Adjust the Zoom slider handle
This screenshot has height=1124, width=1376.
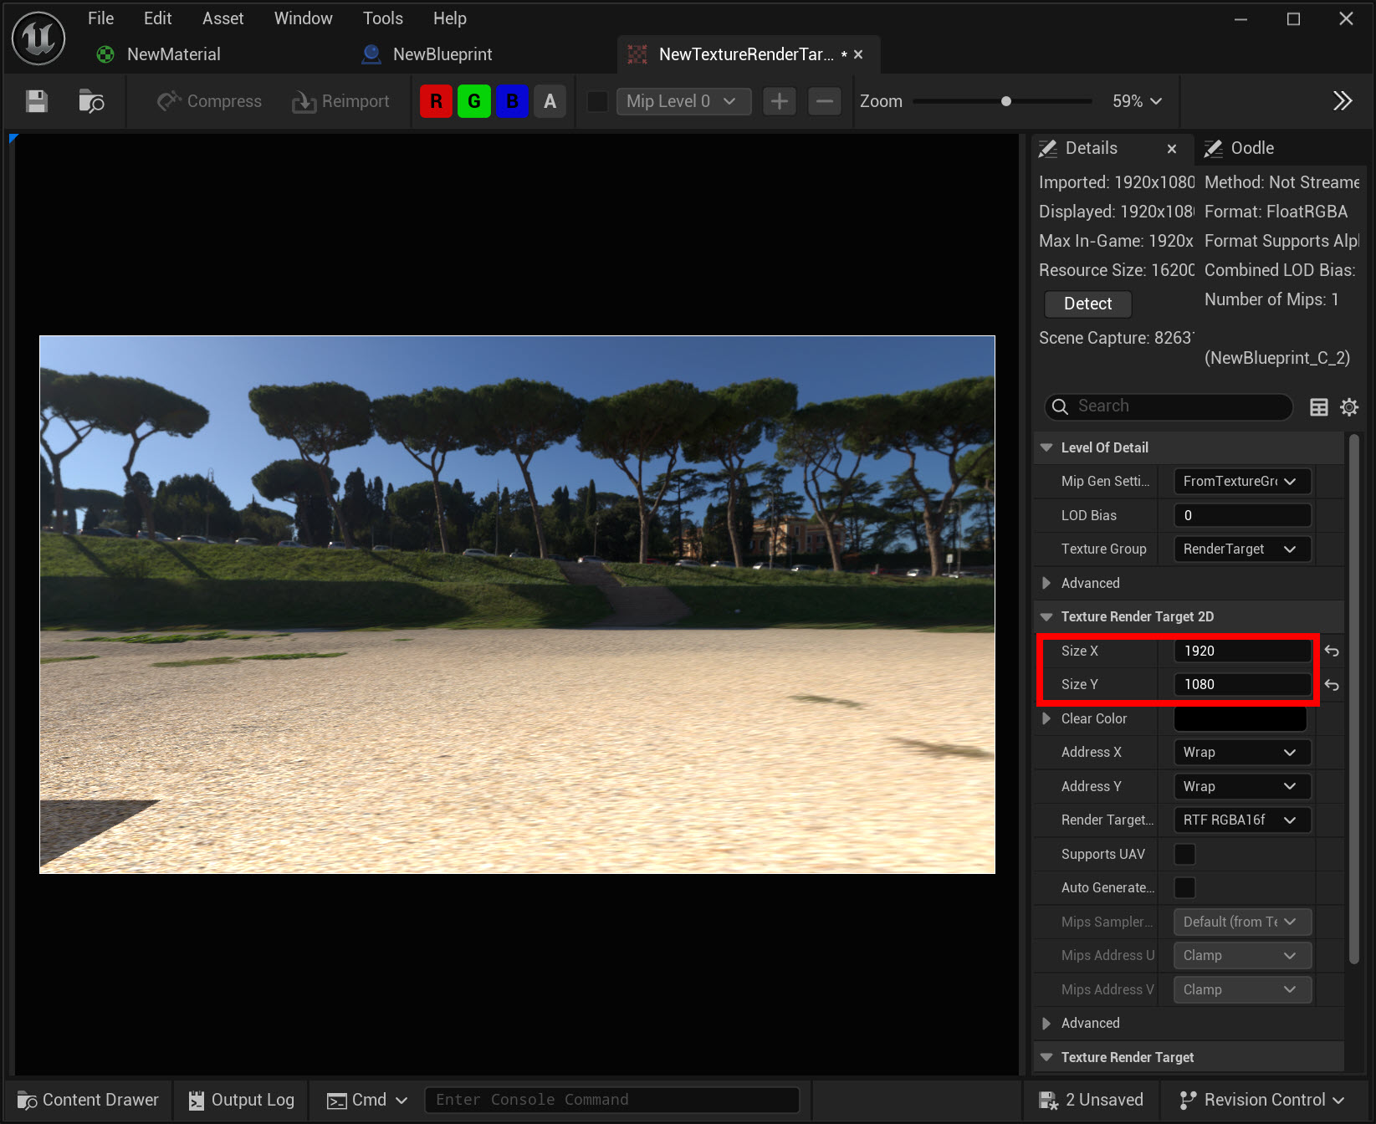tap(1006, 101)
